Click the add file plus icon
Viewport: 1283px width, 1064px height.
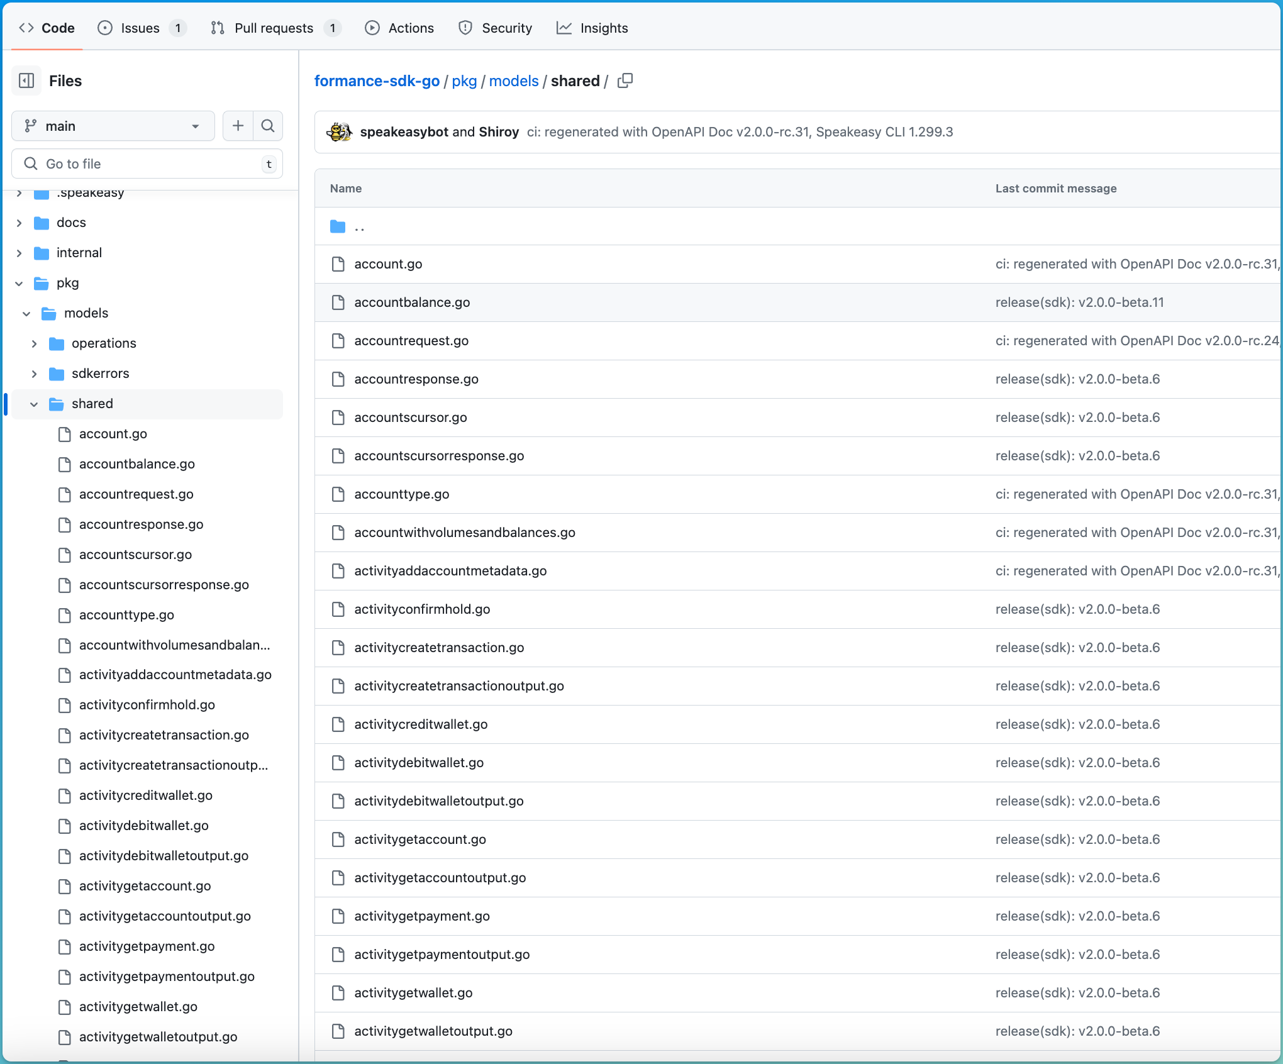point(238,126)
